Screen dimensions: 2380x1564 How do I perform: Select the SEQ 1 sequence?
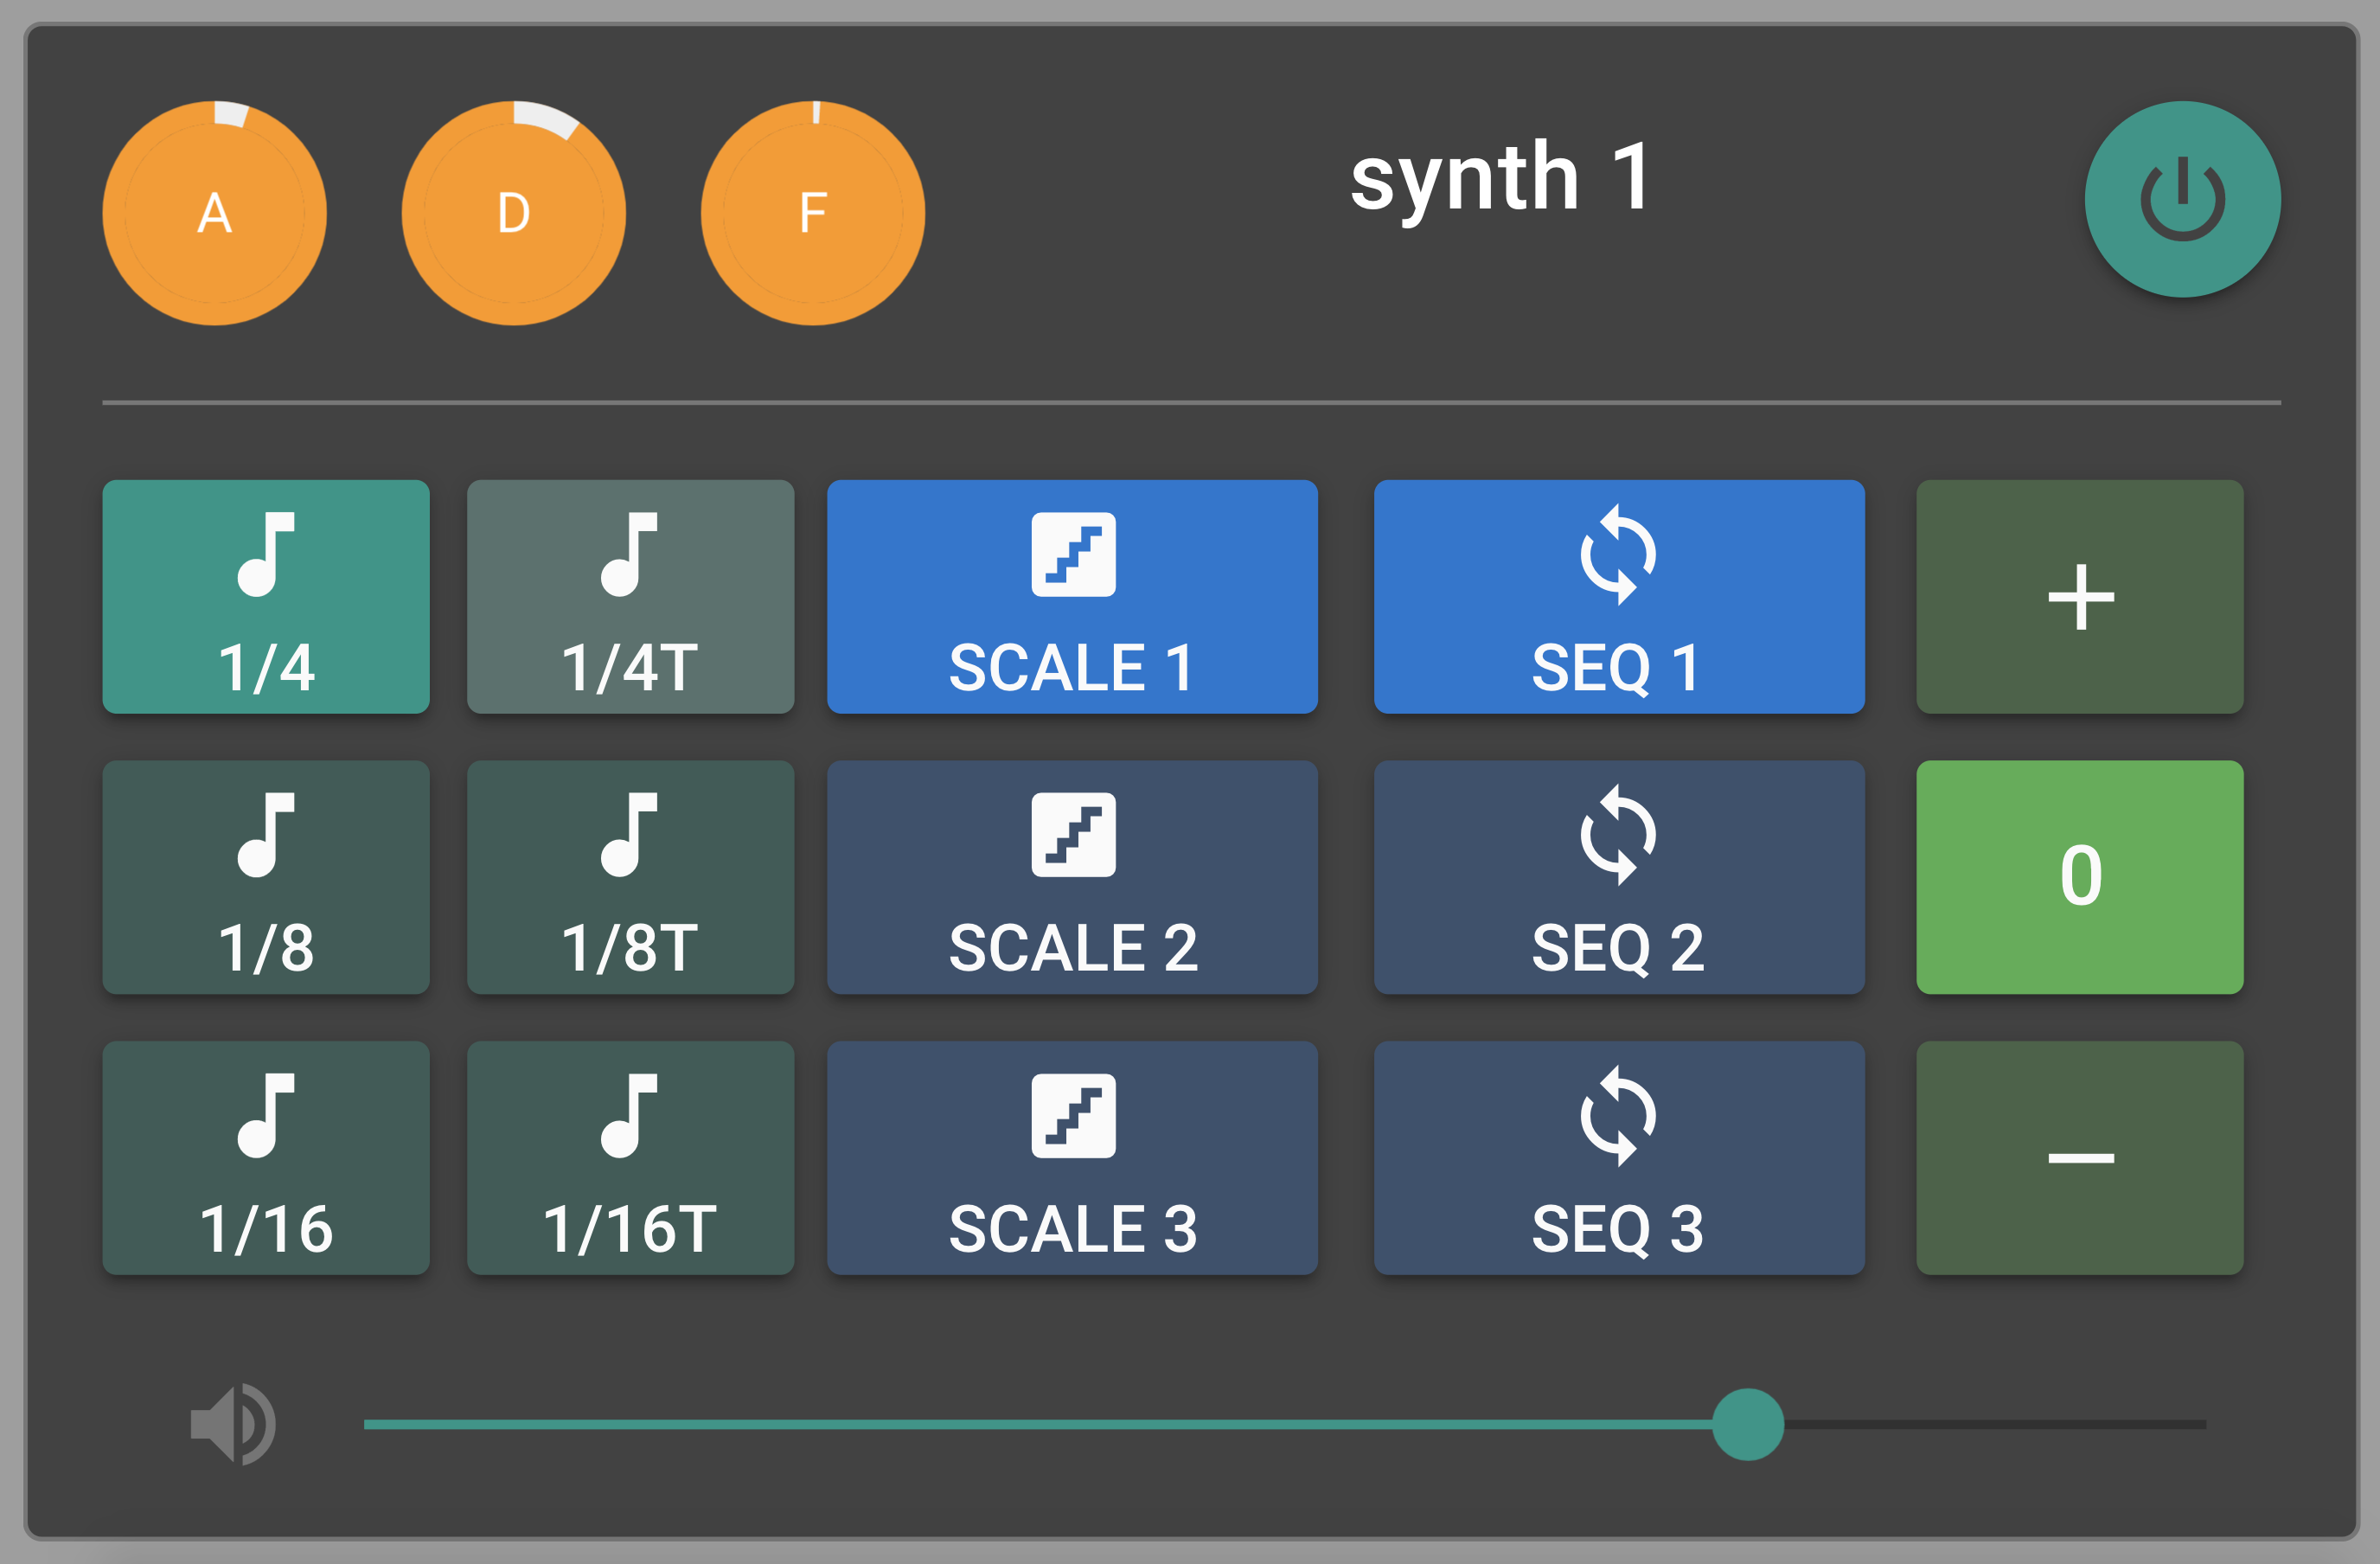pyautogui.click(x=1618, y=597)
